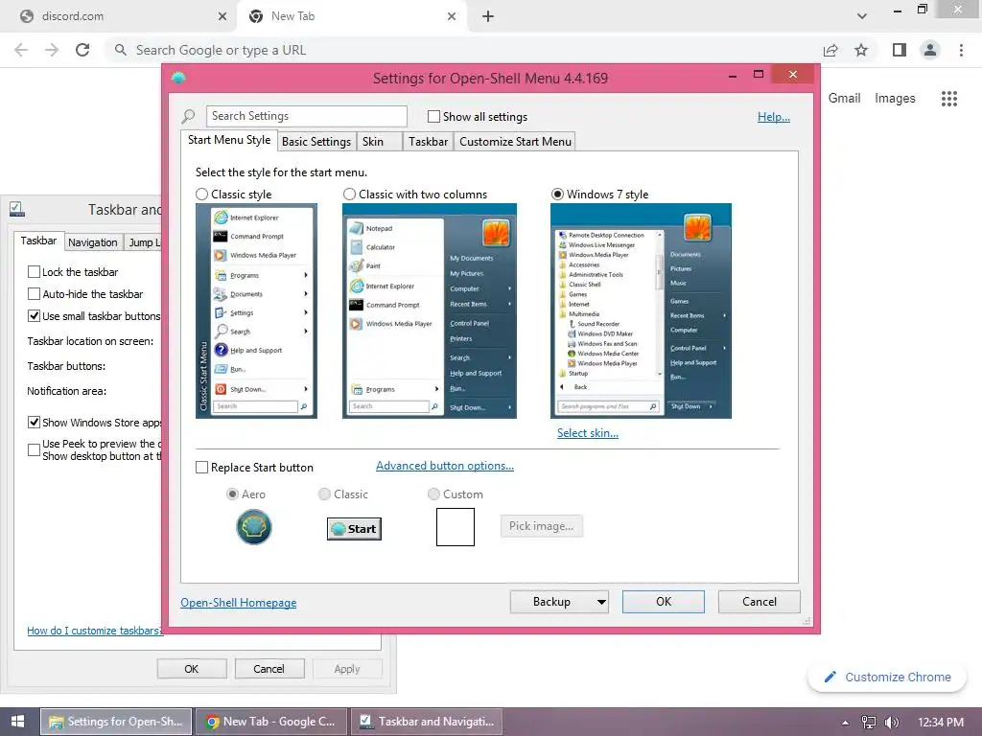Select the Aero button radio option
The height and width of the screenshot is (736, 982).
pos(232,494)
